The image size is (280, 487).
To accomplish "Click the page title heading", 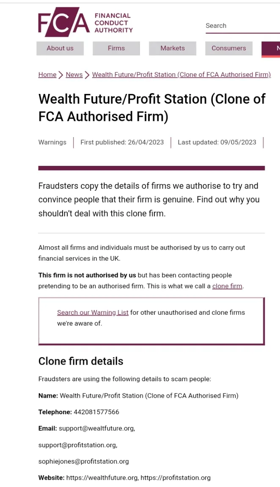I will [152, 107].
